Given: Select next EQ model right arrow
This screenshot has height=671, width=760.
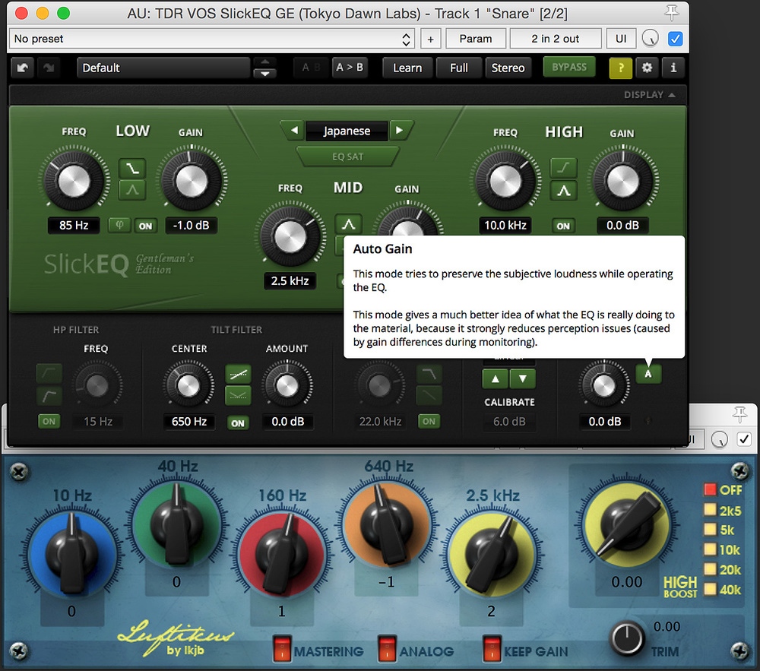Looking at the screenshot, I should 400,130.
